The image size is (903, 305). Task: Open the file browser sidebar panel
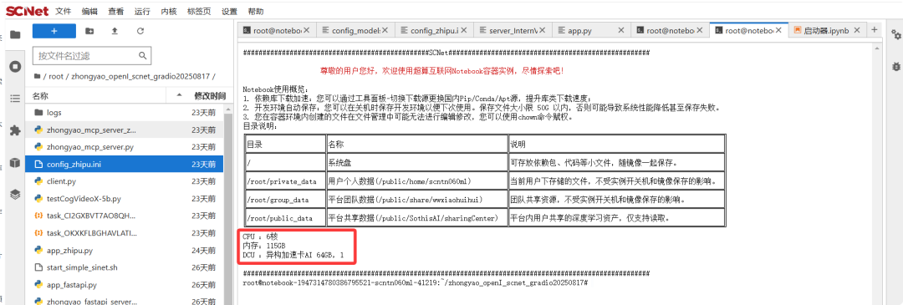15,34
